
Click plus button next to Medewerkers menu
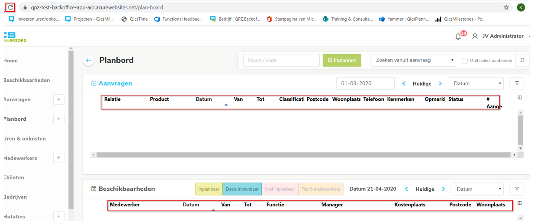pos(59,158)
